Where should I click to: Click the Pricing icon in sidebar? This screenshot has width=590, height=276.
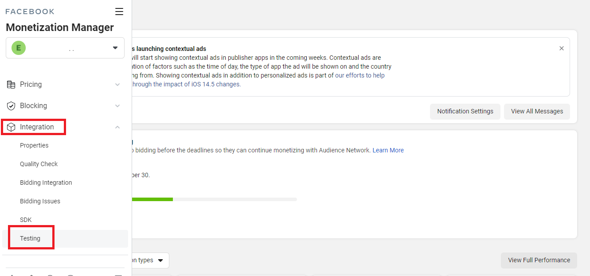tap(11, 84)
